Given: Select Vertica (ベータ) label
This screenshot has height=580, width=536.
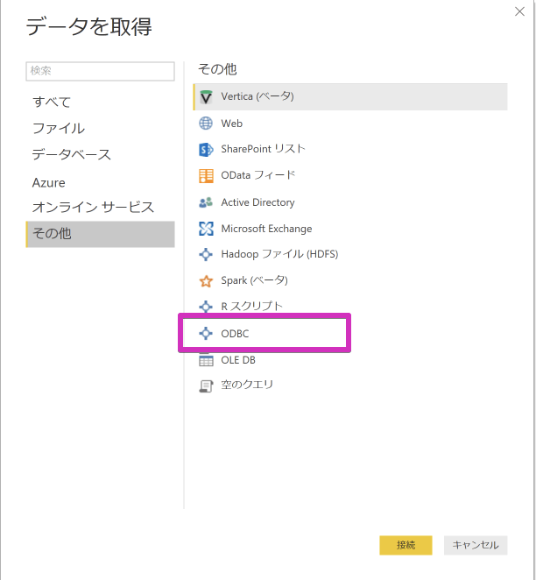Looking at the screenshot, I should click(x=257, y=96).
